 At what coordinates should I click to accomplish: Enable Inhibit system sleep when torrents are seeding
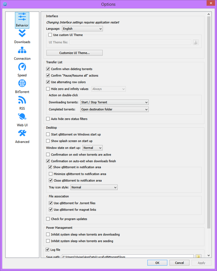coord(48,241)
